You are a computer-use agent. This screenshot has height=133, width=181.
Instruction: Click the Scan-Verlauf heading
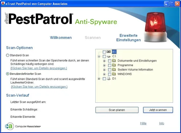click(18, 95)
